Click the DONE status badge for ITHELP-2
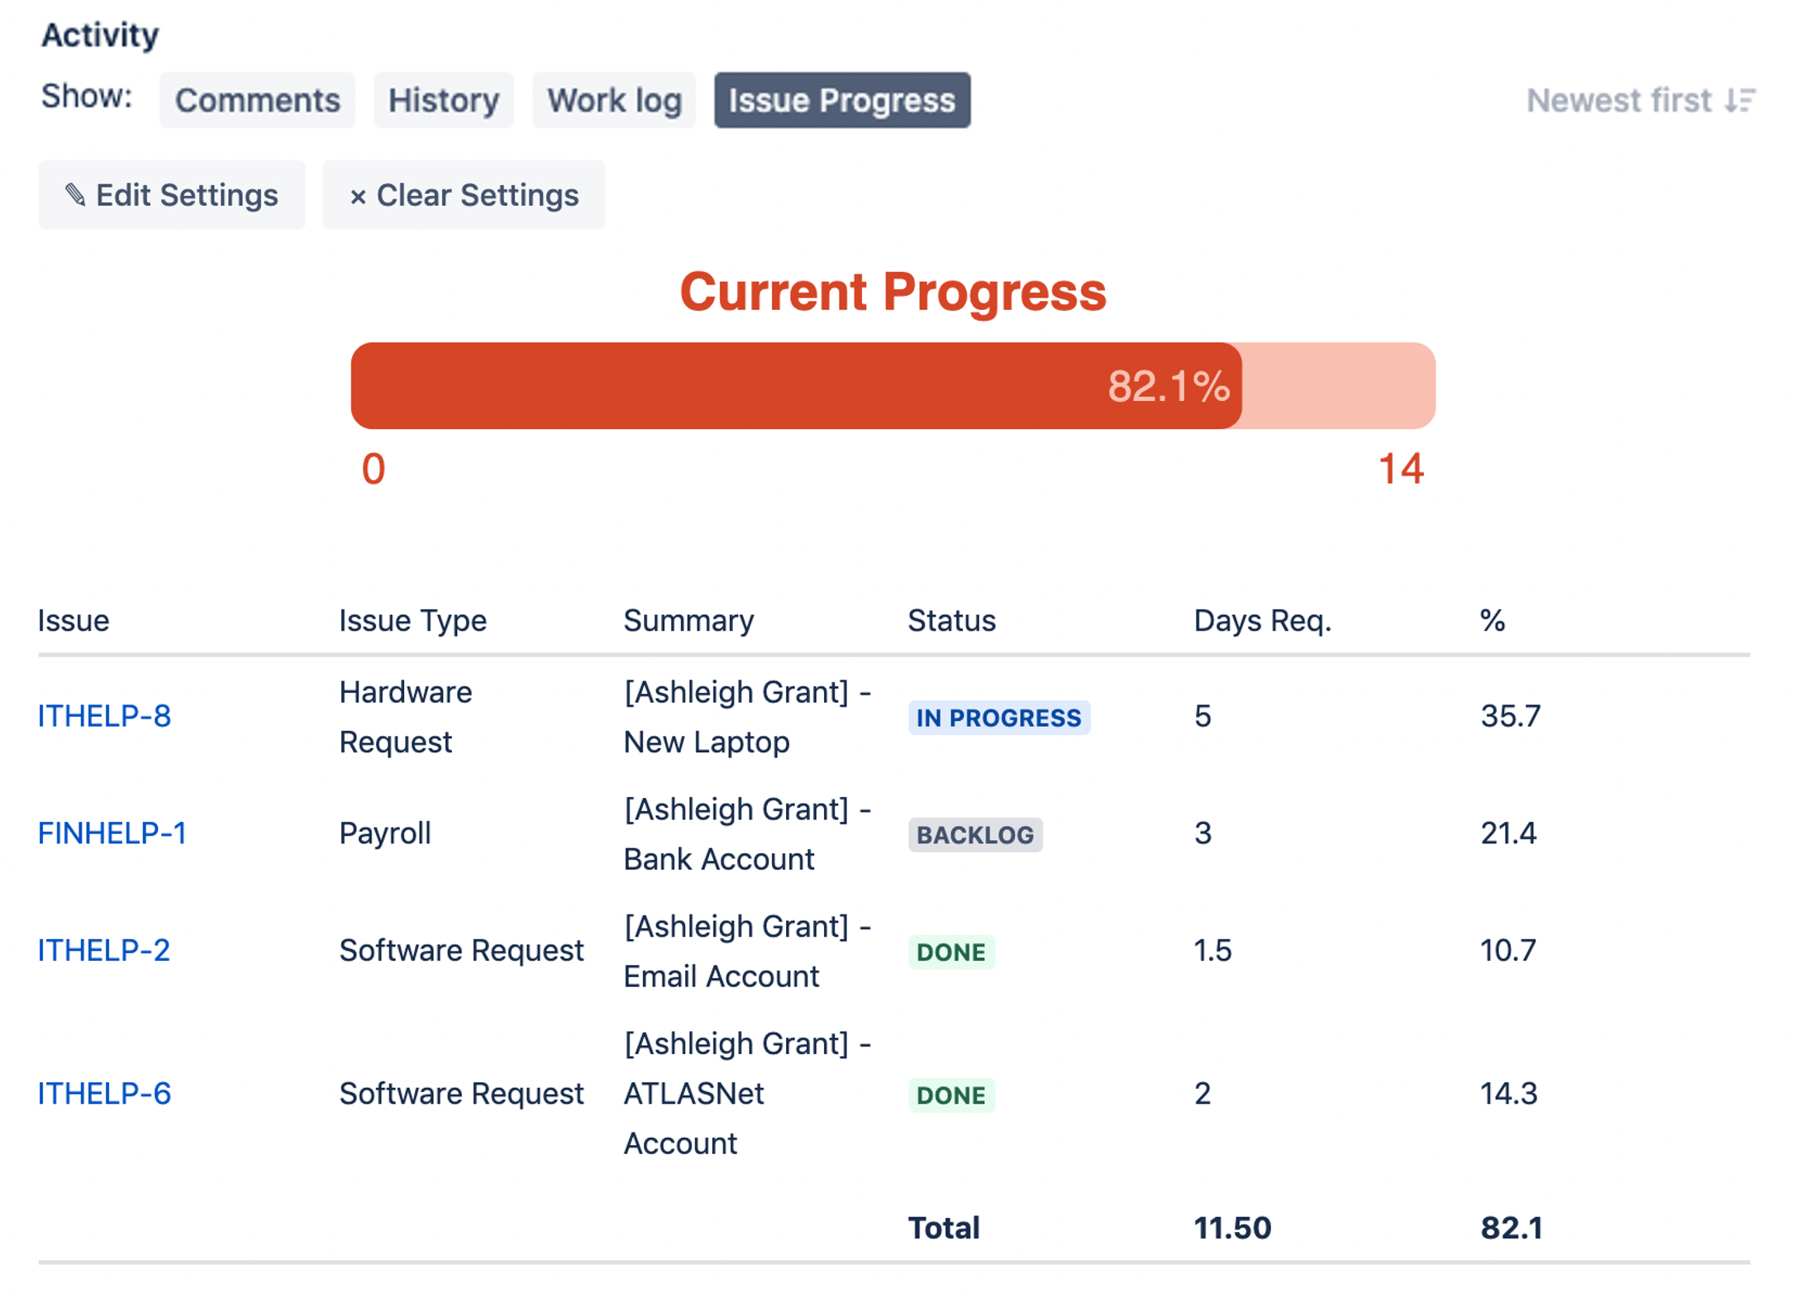Viewport: 1800px width, 1303px height. coord(951,952)
